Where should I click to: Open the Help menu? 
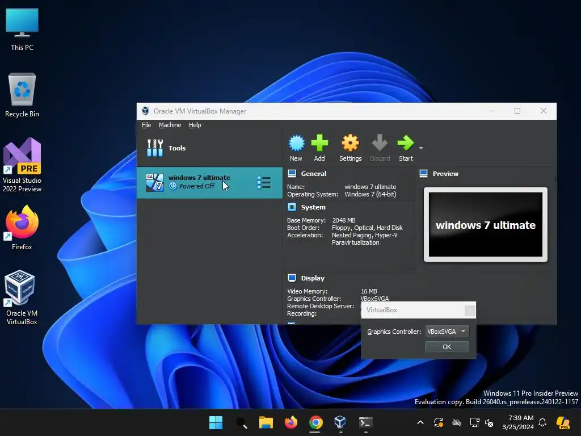coord(195,125)
